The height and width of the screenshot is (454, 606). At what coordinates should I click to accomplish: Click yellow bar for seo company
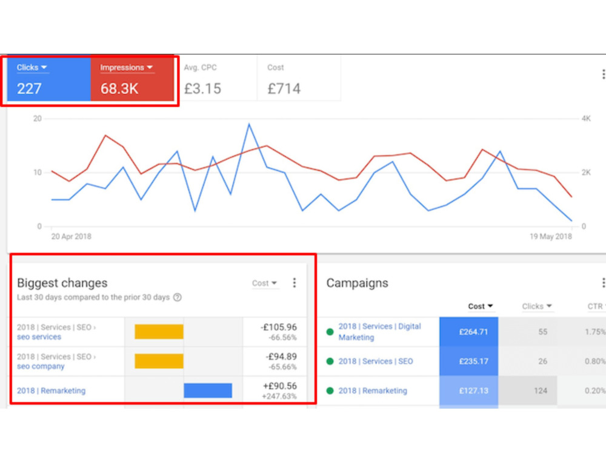point(159,361)
